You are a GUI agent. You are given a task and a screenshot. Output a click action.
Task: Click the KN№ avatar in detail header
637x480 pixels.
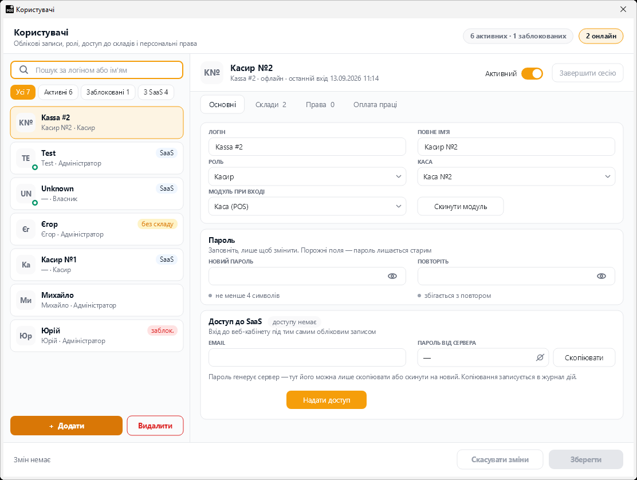(212, 73)
